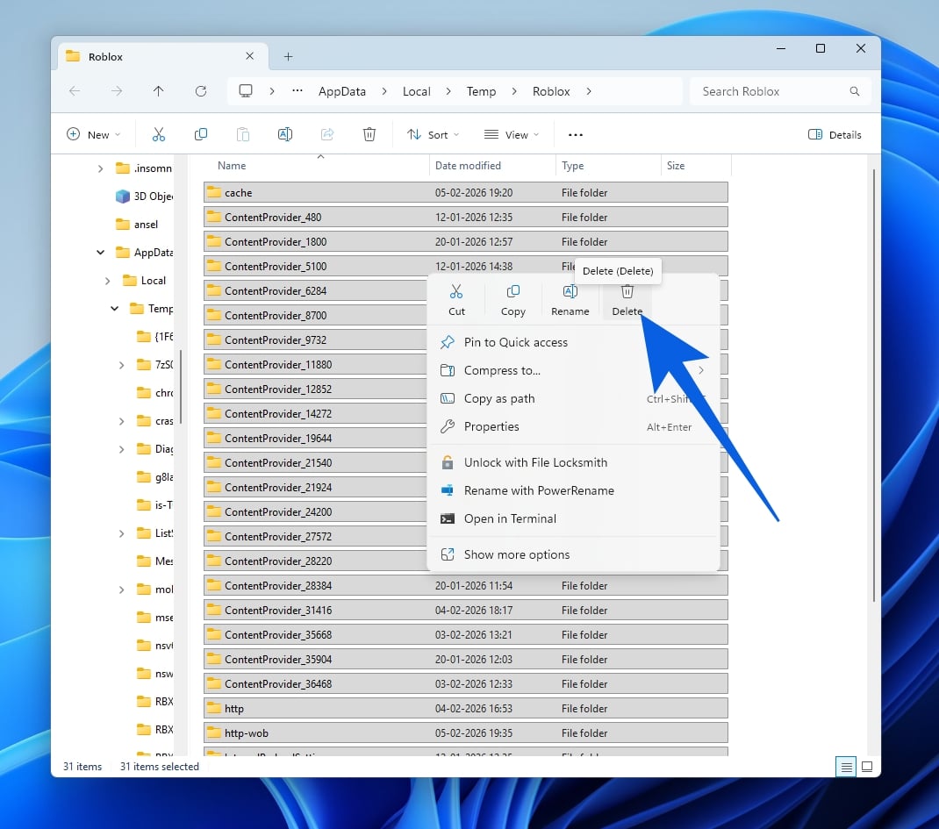Collapse the AppData folder in the sidebar
Image resolution: width=939 pixels, height=829 pixels.
point(99,252)
